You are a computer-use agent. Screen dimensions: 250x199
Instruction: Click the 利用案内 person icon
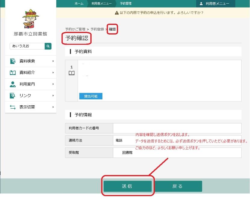[x=13, y=84]
